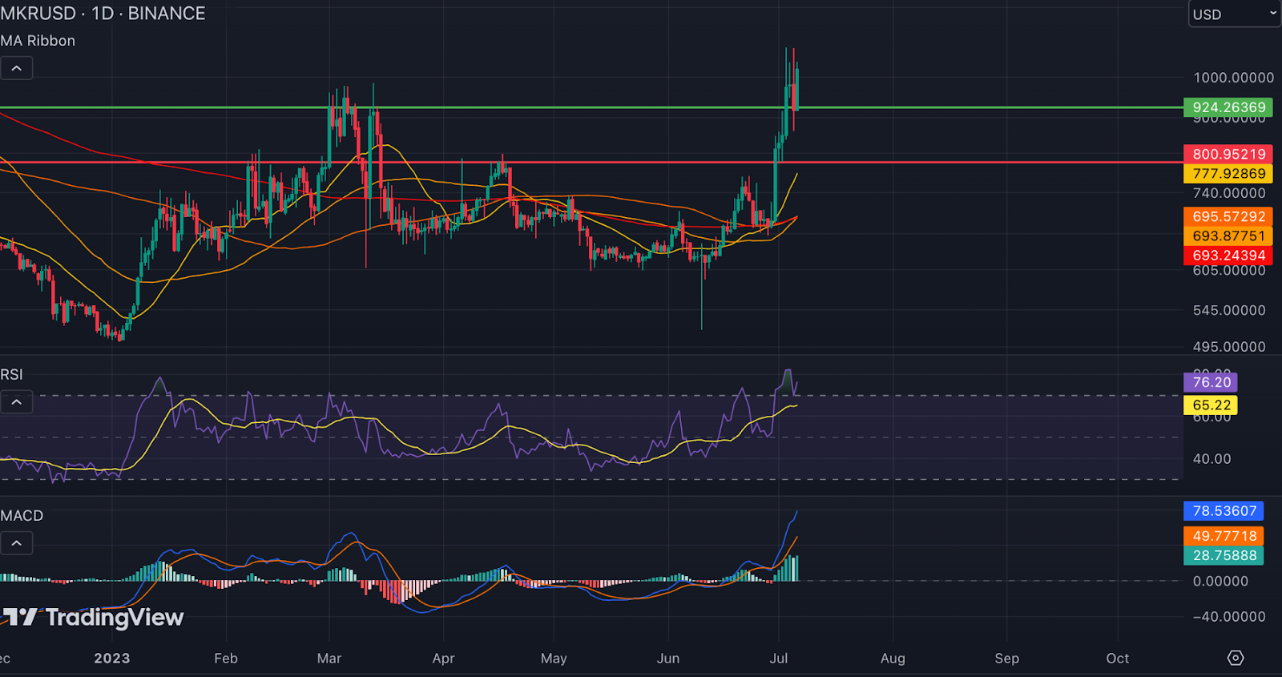Open the chart settings gear icon
Image resolution: width=1282 pixels, height=677 pixels.
pyautogui.click(x=1236, y=658)
